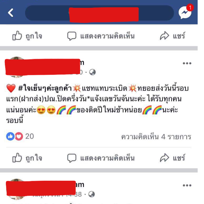Click blue thumbs-up reaction icon
Viewport: 204px width, 204px height.
[10, 136]
